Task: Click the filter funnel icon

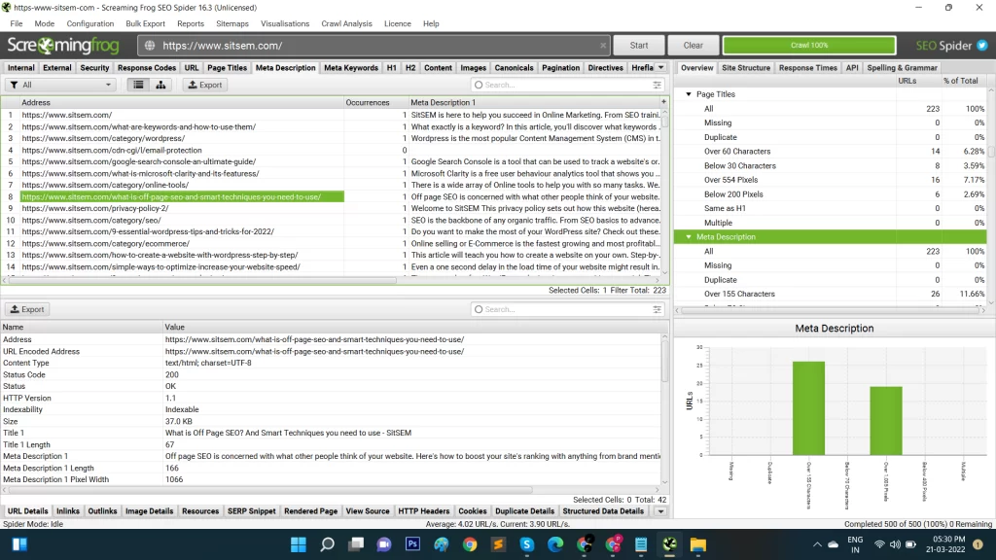Action: point(14,85)
